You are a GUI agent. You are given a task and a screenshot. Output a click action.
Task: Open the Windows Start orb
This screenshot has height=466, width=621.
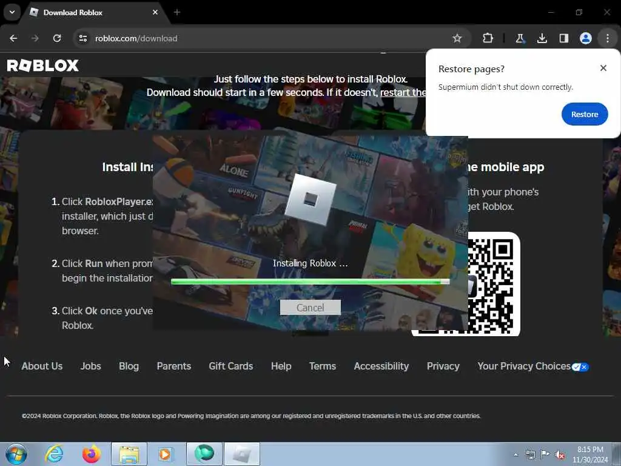16,454
